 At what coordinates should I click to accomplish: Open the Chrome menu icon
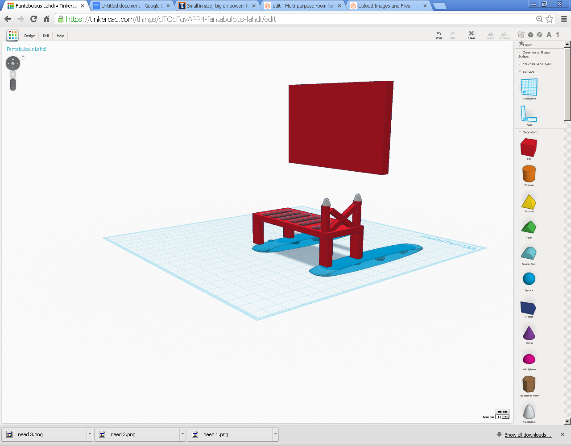(x=564, y=19)
